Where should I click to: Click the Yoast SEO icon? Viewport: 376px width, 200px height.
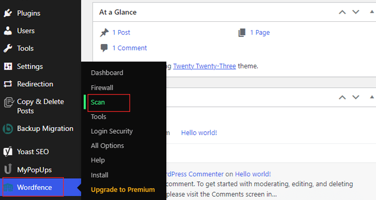coord(8,151)
